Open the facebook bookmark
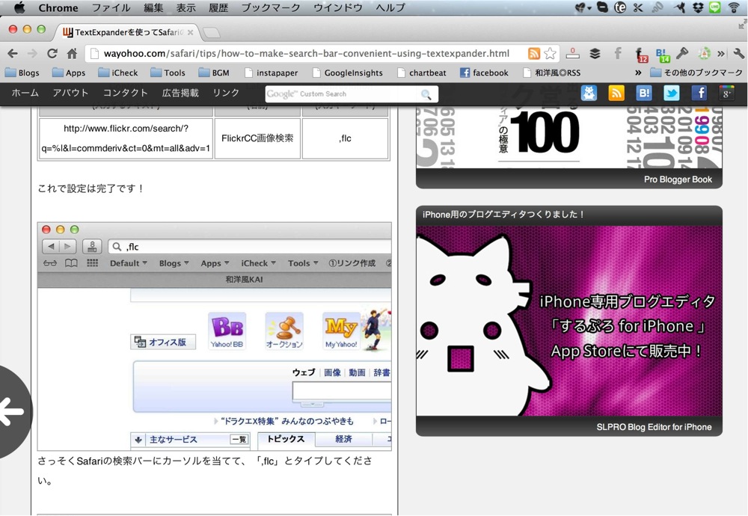748x516 pixels. [484, 73]
